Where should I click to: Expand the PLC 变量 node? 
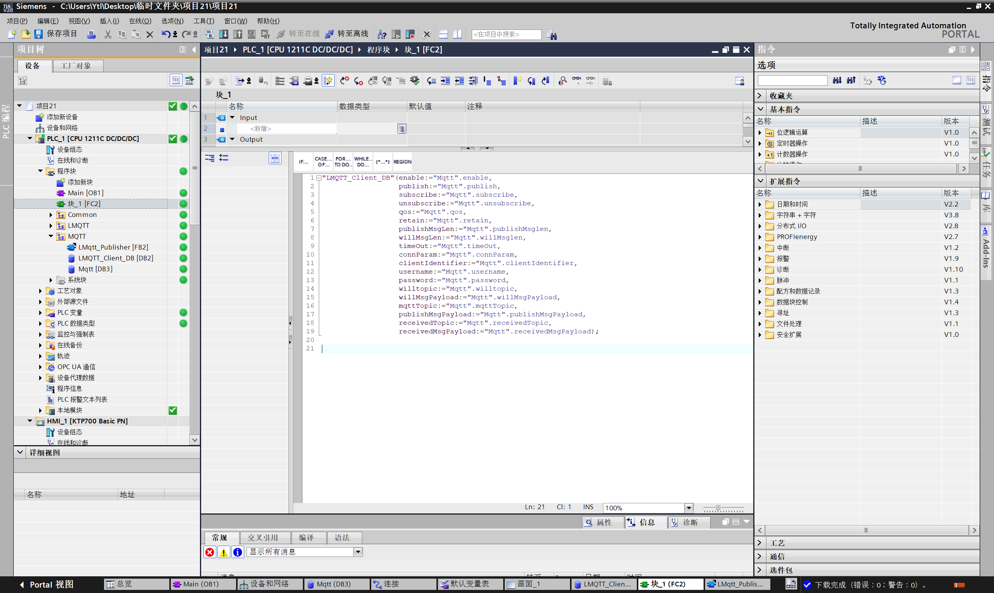(x=40, y=312)
